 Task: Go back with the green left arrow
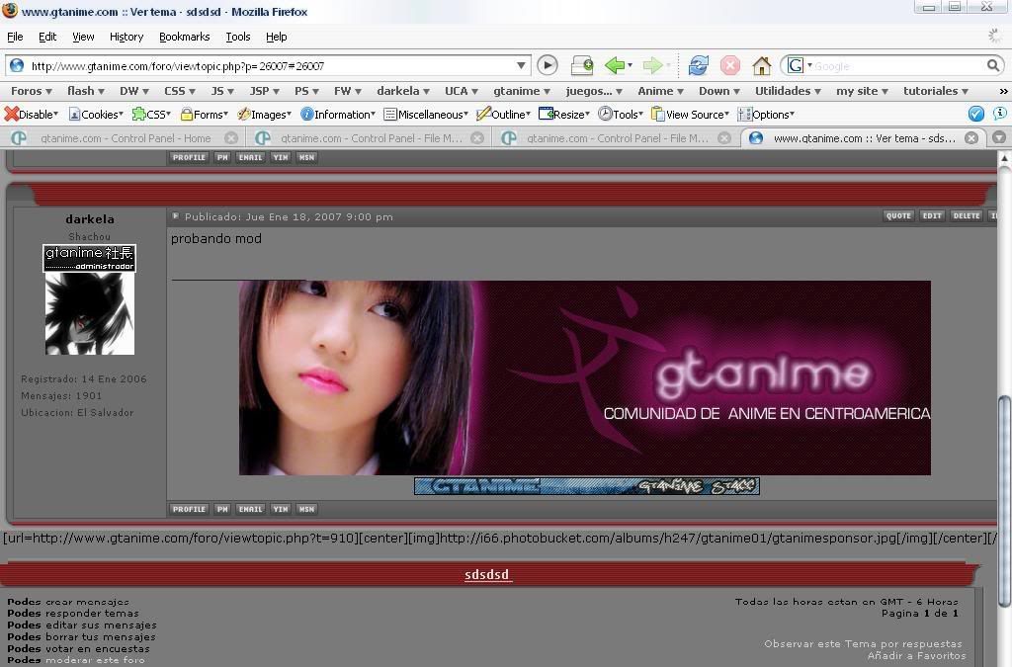pos(615,65)
